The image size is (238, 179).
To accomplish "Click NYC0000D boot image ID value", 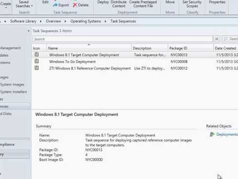I will point(94,160).
